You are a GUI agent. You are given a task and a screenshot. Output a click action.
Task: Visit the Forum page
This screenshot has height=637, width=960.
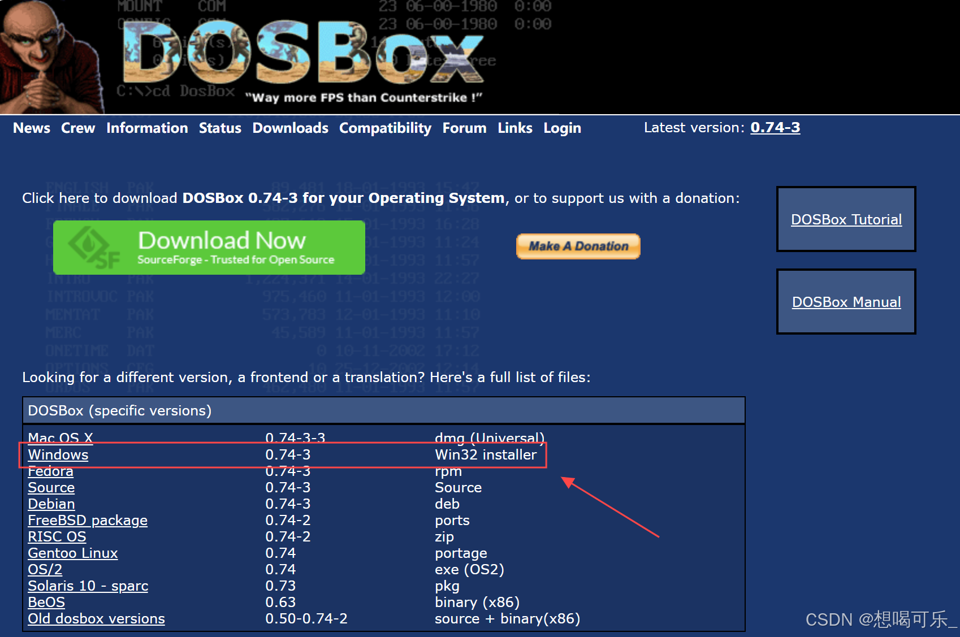click(x=464, y=128)
